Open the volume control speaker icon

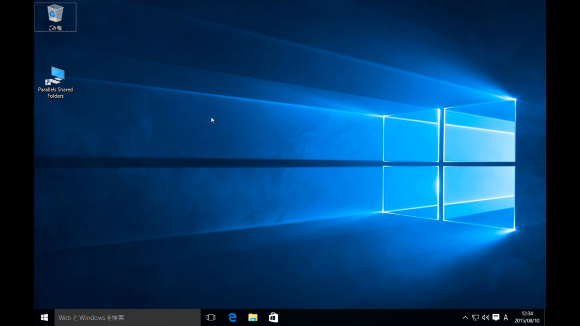(486, 318)
